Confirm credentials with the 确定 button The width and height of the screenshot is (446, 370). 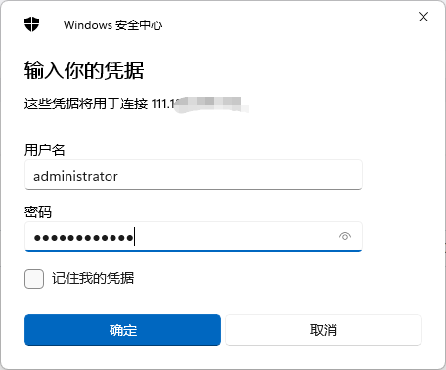(122, 330)
